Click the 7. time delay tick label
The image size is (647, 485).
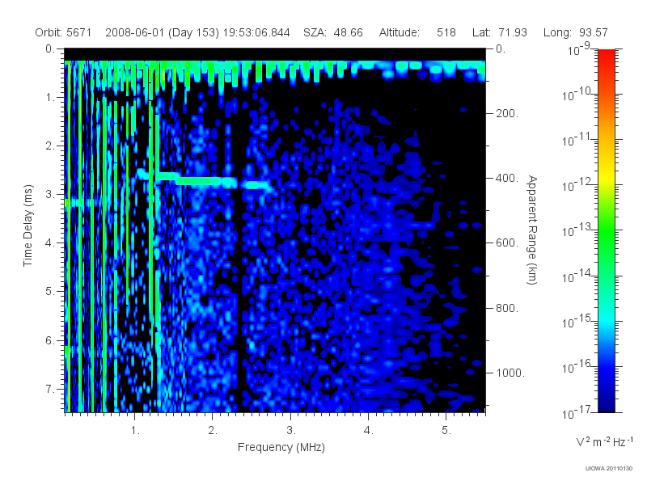tap(50, 389)
